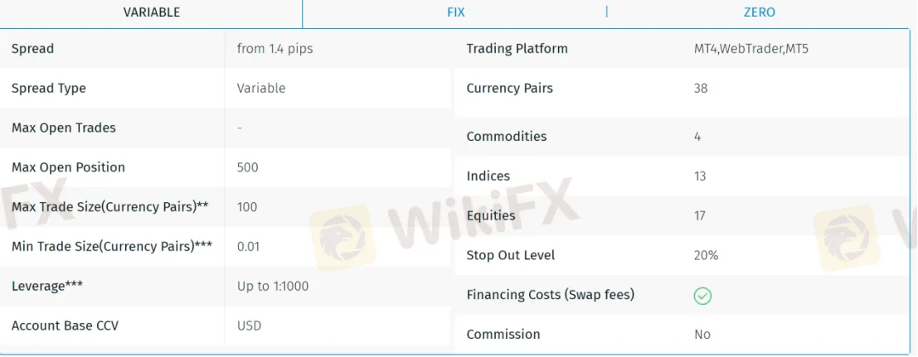
Task: Select the Account Base CCV USD value
Action: click(250, 326)
